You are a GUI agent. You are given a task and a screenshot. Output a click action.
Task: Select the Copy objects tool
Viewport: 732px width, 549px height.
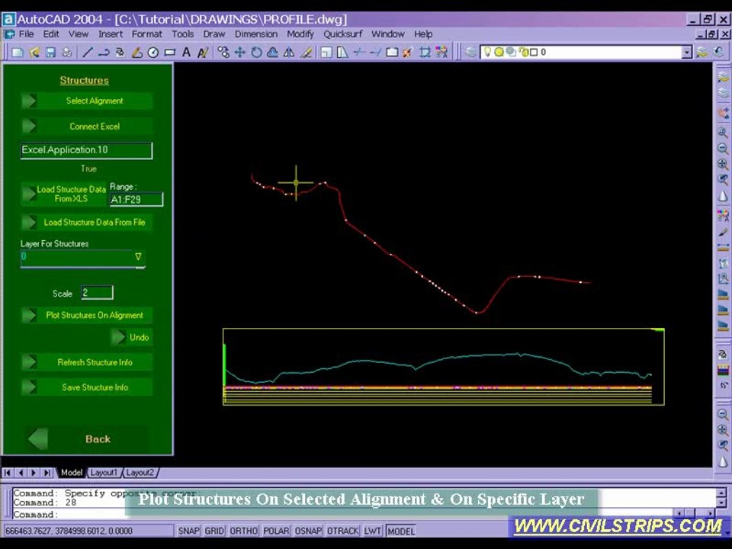(x=223, y=53)
